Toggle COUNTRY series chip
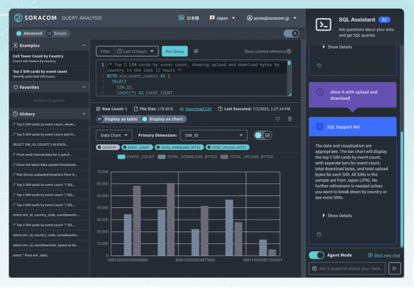The height and width of the screenshot is (288, 414). click(x=108, y=147)
